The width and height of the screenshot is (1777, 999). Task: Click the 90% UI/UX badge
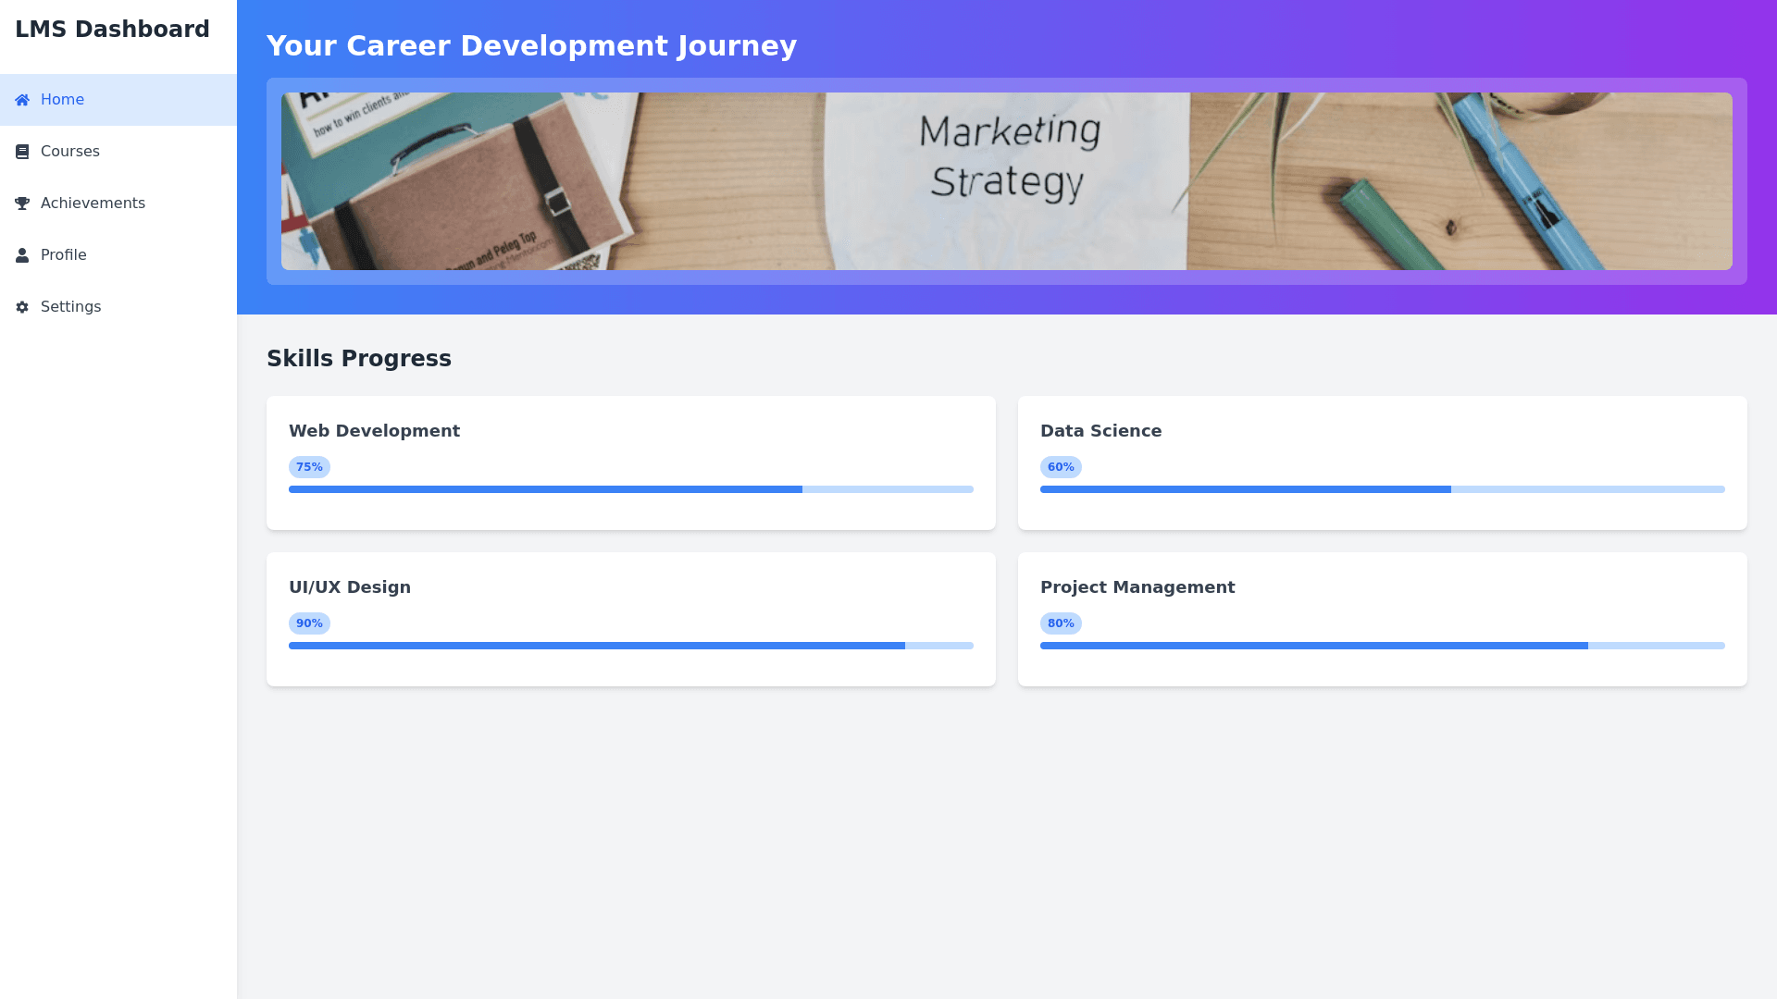[309, 623]
